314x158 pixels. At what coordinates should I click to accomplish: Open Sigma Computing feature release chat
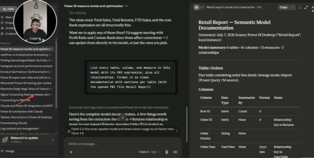click(27, 94)
